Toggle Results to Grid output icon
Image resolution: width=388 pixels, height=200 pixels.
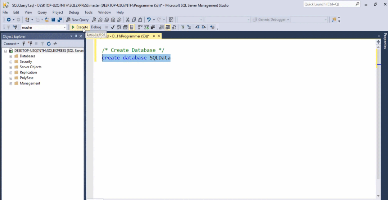(168, 27)
